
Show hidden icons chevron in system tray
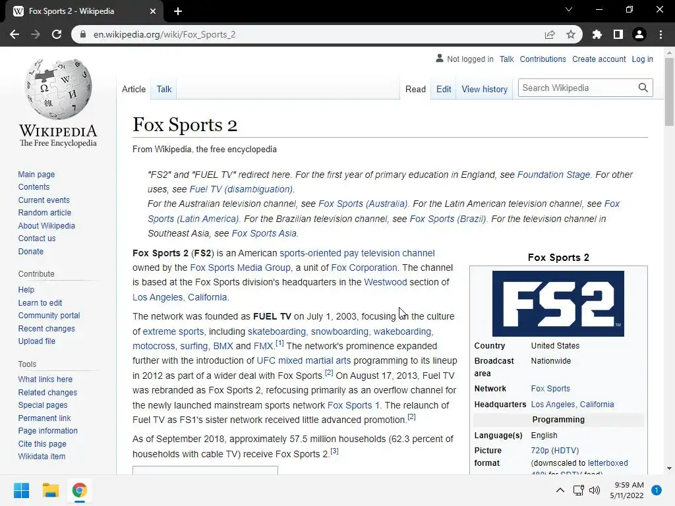click(560, 490)
